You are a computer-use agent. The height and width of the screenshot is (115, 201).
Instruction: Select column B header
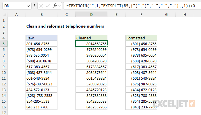click(42, 14)
